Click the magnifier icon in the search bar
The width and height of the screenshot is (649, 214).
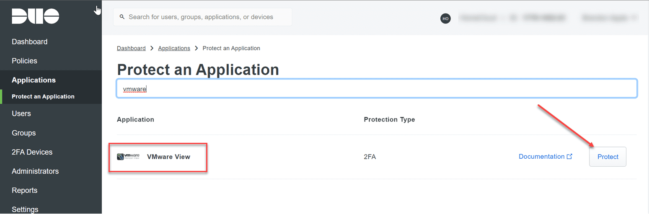tap(122, 17)
